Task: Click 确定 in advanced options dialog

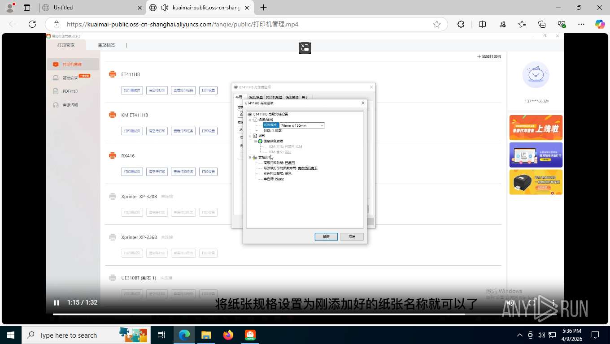Action: click(326, 236)
